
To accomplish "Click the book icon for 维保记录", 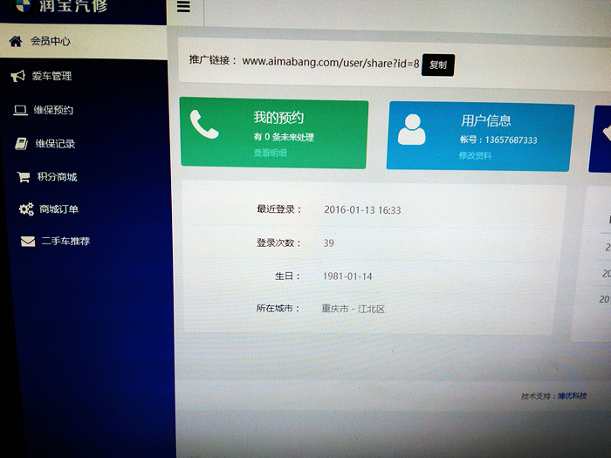I will point(21,144).
